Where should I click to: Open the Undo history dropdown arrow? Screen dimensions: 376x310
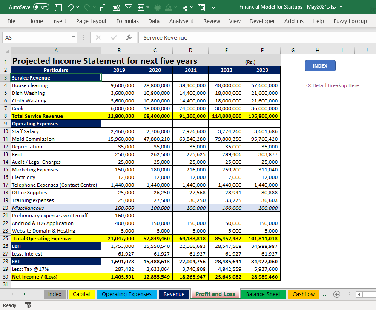point(77,7)
